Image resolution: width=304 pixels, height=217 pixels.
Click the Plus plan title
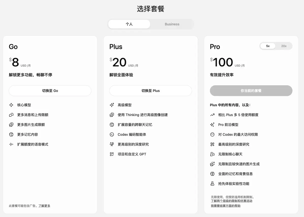pyautogui.click(x=116, y=47)
